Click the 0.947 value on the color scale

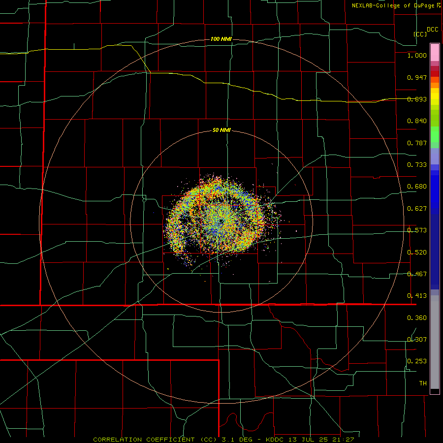[x=417, y=77]
